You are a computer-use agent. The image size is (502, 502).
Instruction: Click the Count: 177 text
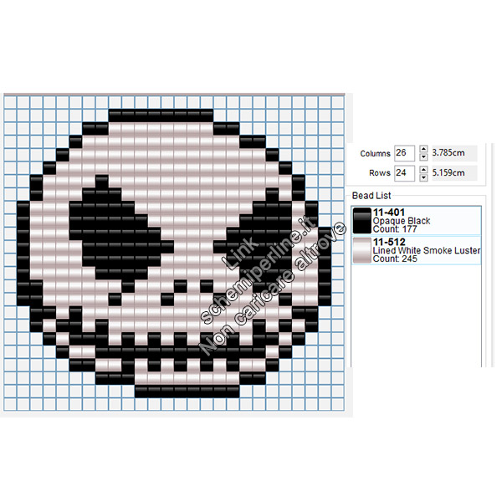click(x=395, y=229)
